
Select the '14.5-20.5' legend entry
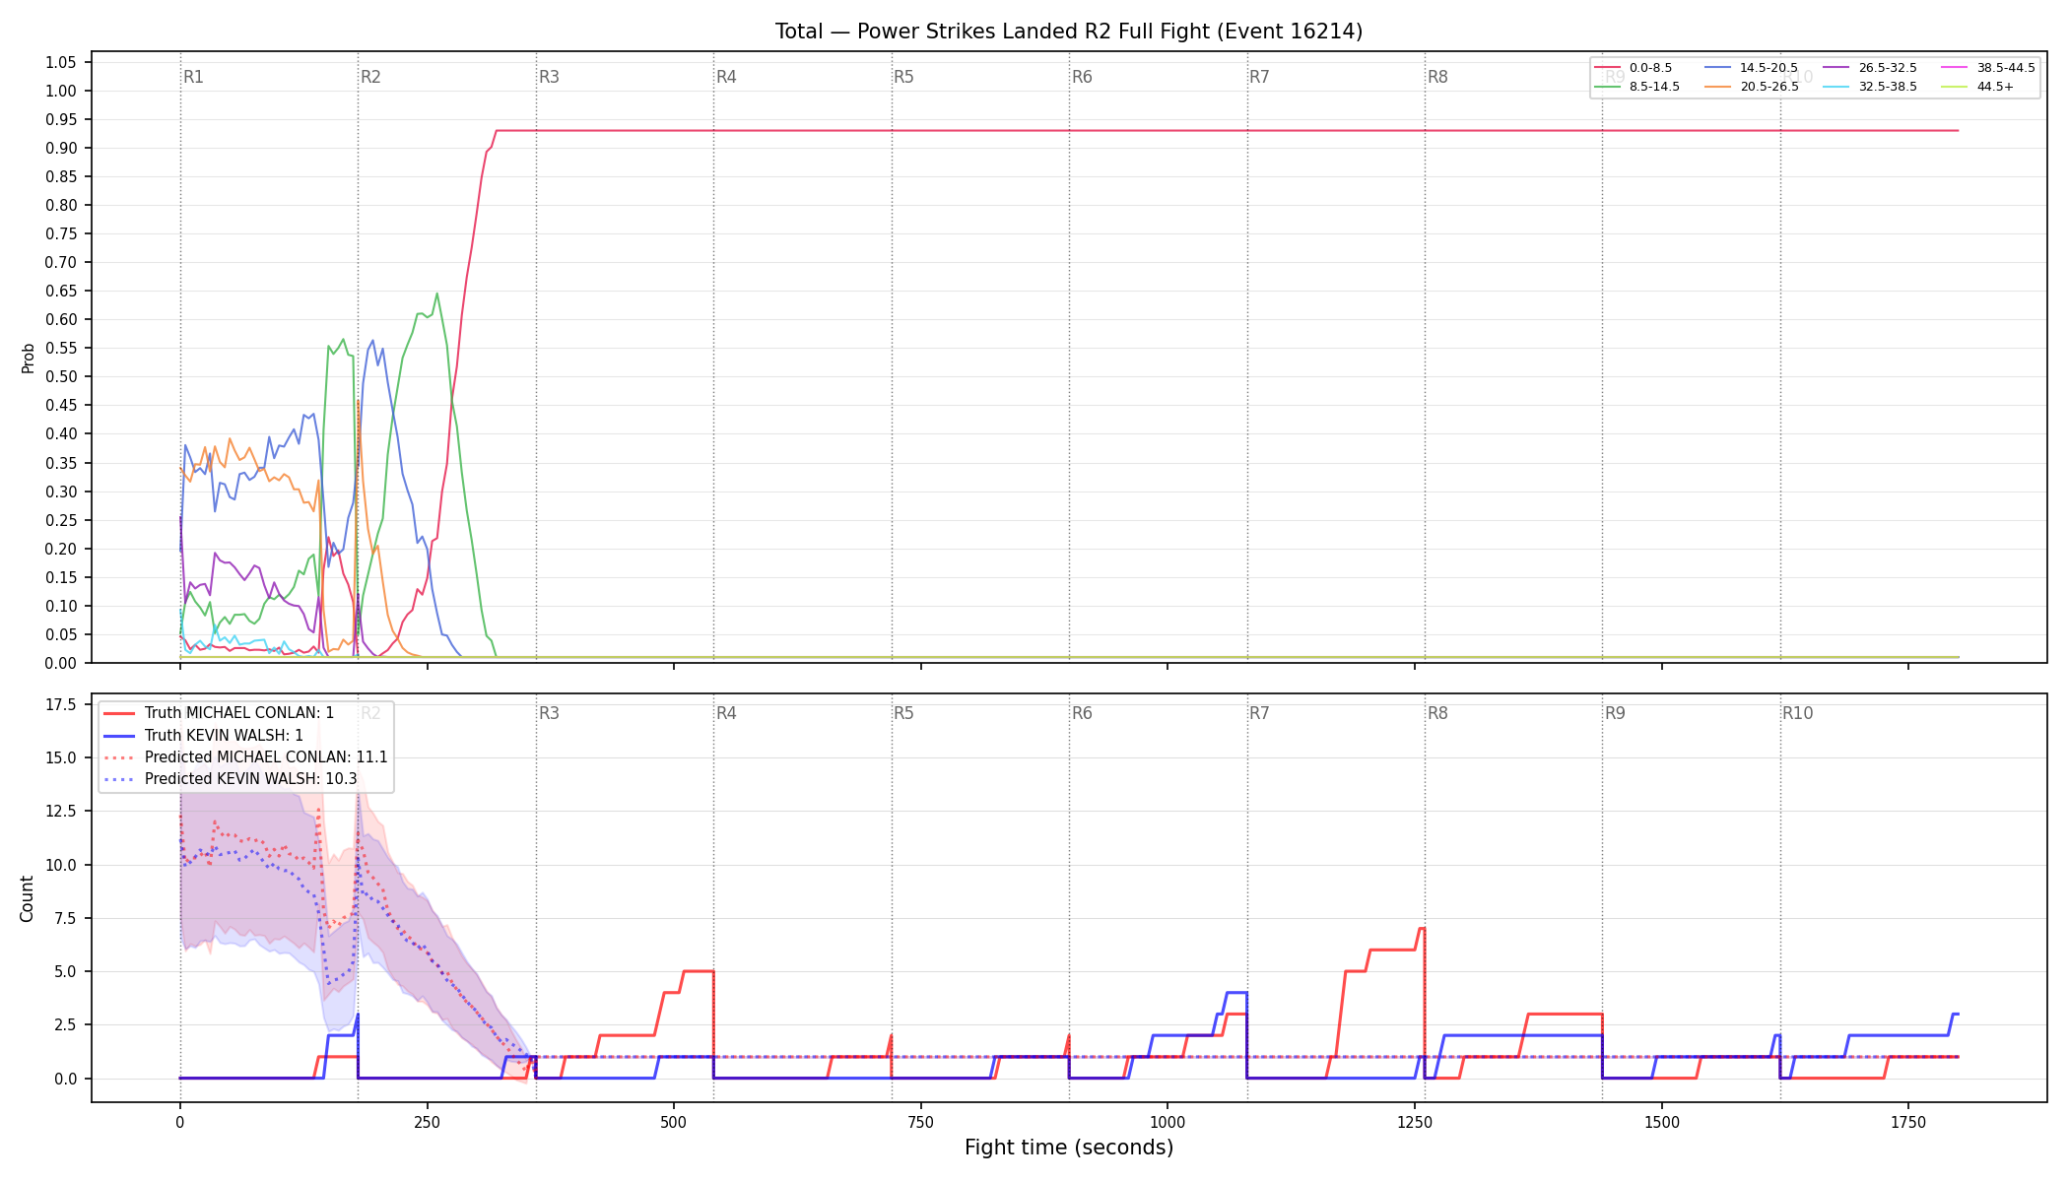click(x=1751, y=68)
